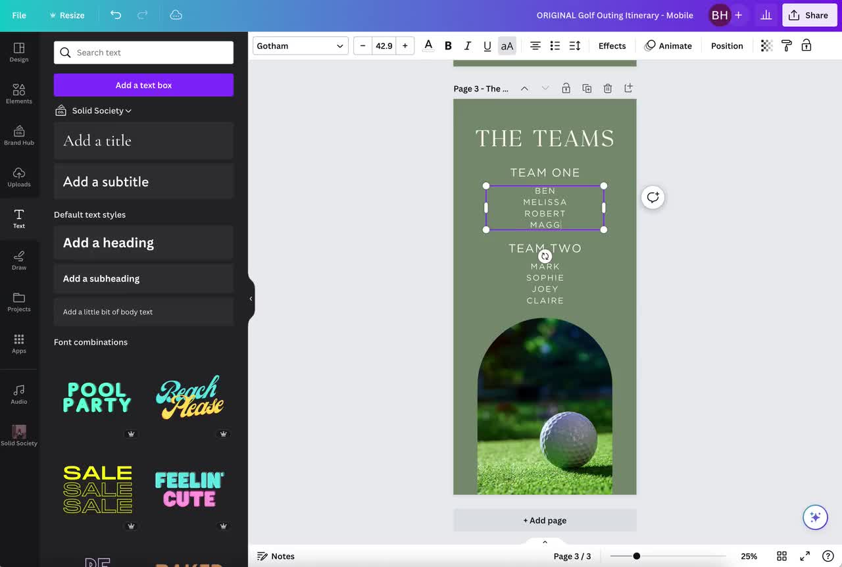Open the Notes panel
The height and width of the screenshot is (567, 842).
(x=276, y=556)
